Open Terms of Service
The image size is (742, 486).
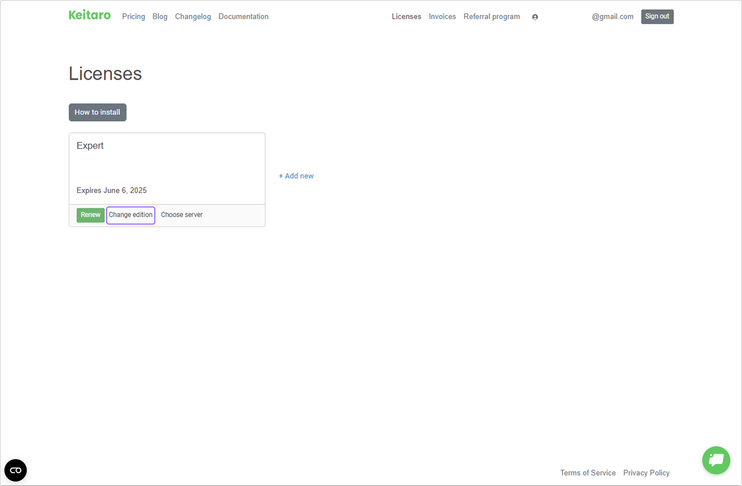coord(588,473)
